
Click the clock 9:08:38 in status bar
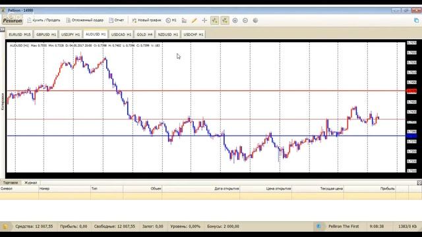(377, 226)
